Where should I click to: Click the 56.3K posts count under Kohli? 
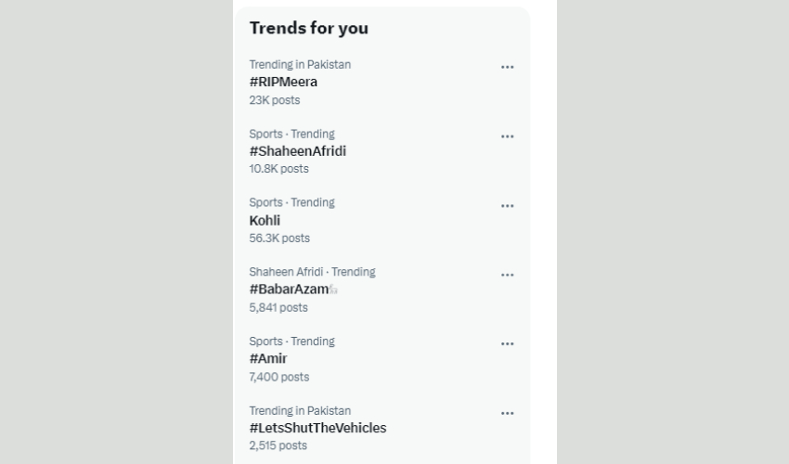coord(278,238)
